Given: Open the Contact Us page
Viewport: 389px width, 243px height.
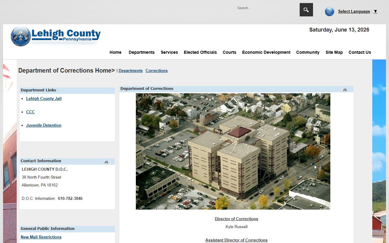Looking at the screenshot, I should pos(360,52).
